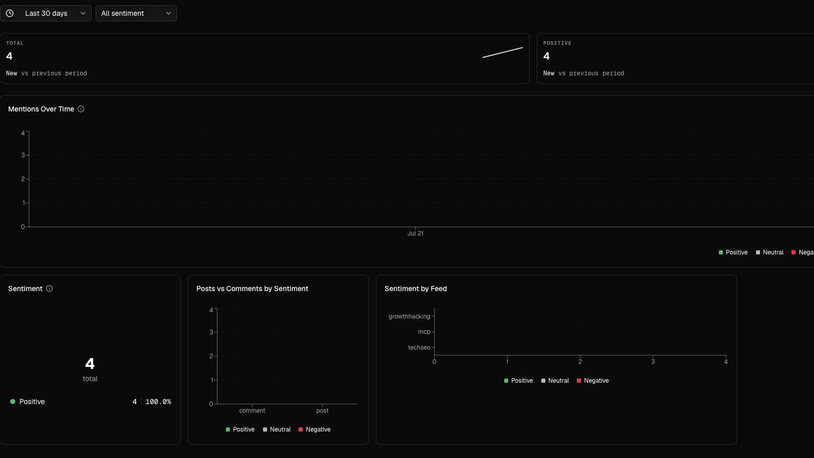This screenshot has width=814, height=458.
Task: Toggle Positive legend in Posts vs Comments chart
Action: [x=240, y=430]
